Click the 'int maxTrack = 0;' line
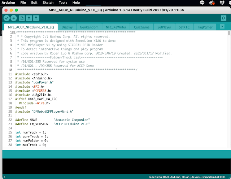 pyautogui.click(x=31, y=145)
